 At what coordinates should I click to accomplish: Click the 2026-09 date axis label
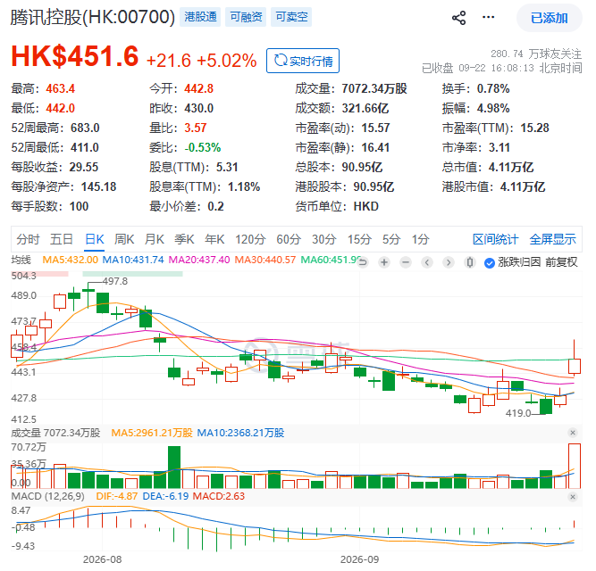click(359, 559)
